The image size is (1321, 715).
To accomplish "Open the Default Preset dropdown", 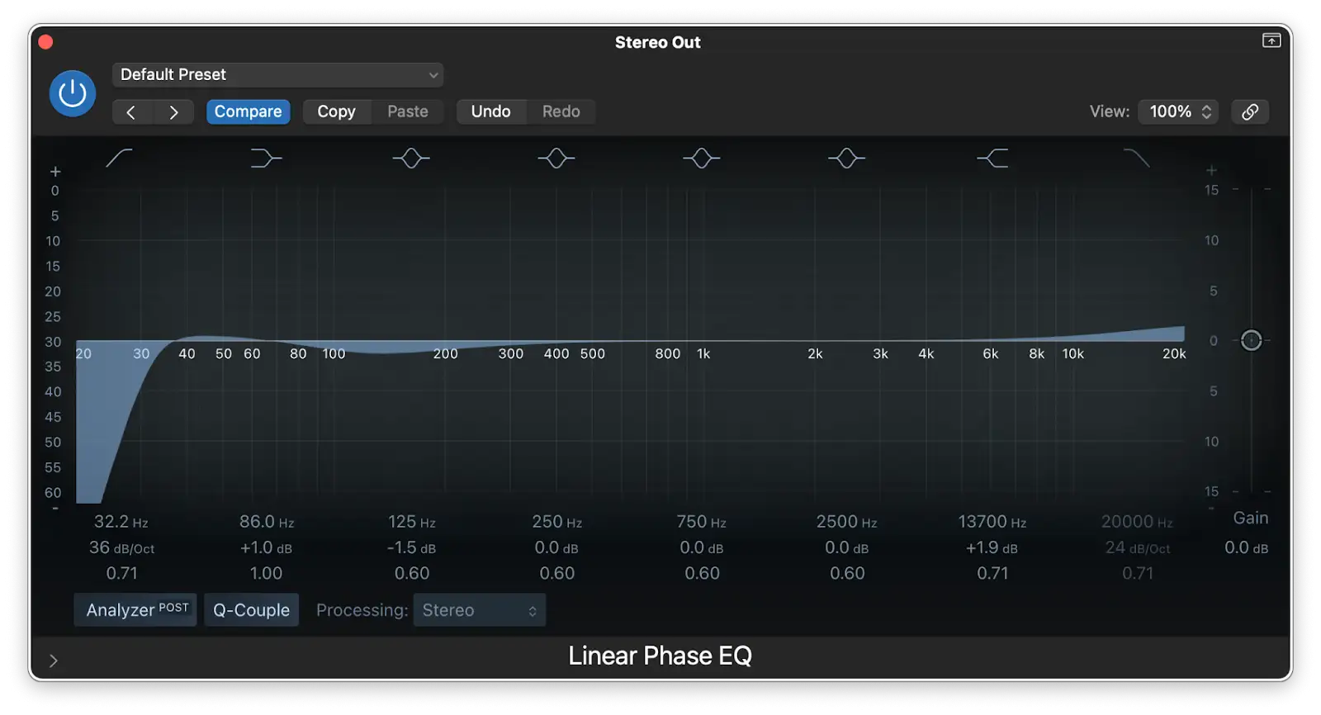I will click(x=277, y=74).
